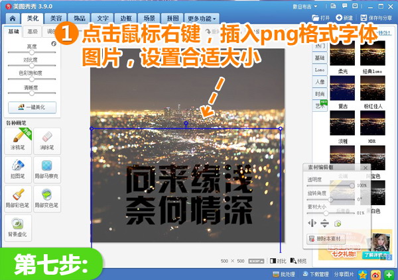The height and width of the screenshot is (280, 398).
Task: Select the 人像 effects category
Action: (x=320, y=81)
